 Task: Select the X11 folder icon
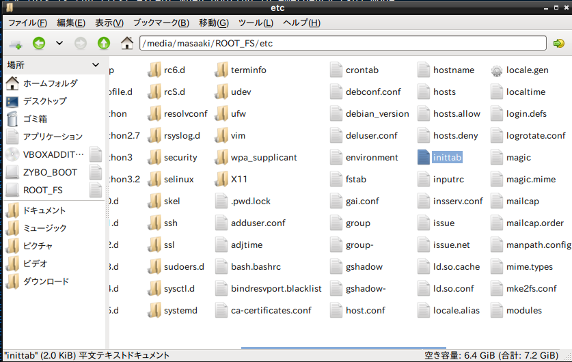(x=221, y=179)
